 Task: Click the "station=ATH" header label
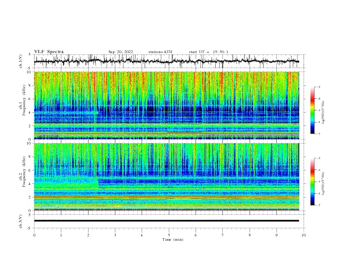(160, 52)
